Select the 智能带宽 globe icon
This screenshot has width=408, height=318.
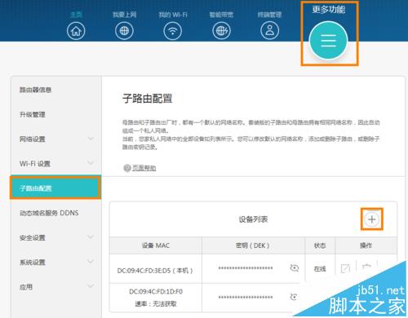coord(221,31)
